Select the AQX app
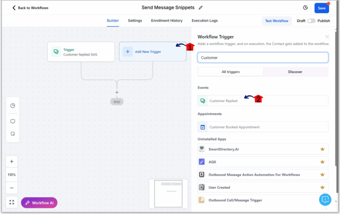Image resolution: width=340 pixels, height=214 pixels. [x=263, y=162]
